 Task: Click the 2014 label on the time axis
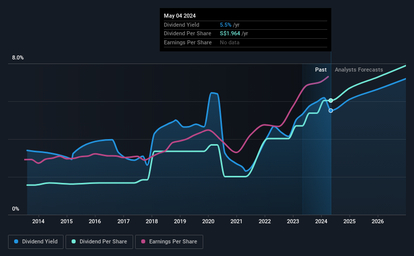(x=39, y=221)
